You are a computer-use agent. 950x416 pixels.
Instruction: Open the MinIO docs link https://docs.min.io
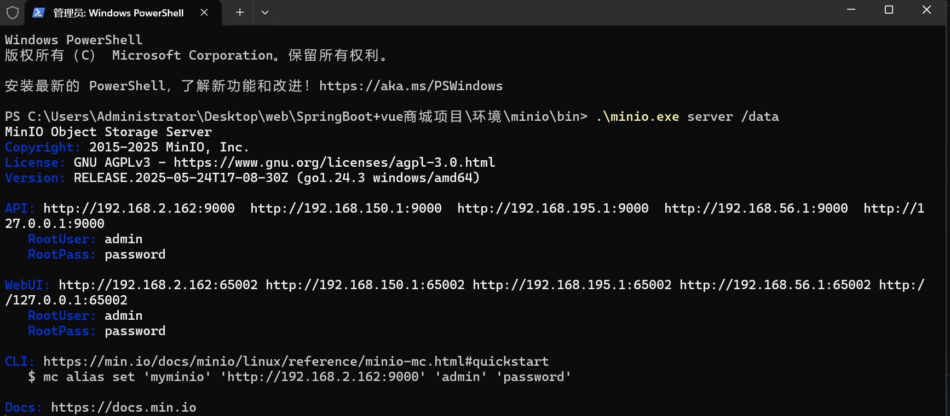coord(123,407)
